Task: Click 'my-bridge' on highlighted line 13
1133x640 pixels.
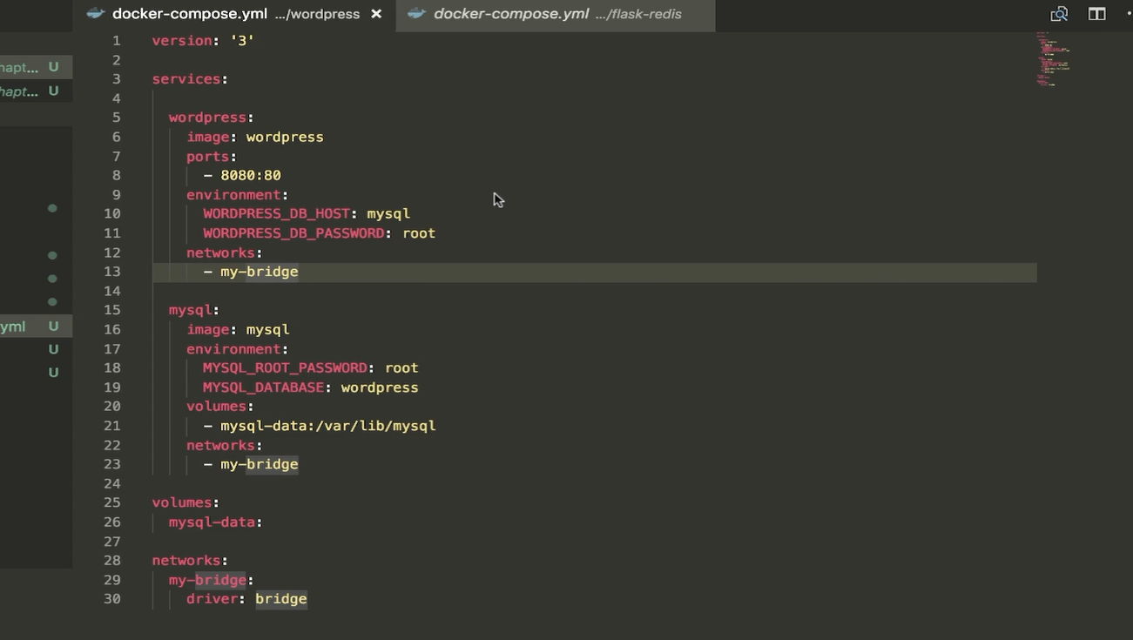Action: point(260,272)
